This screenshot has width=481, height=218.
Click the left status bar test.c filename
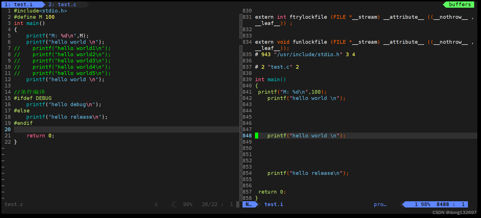pos(14,204)
